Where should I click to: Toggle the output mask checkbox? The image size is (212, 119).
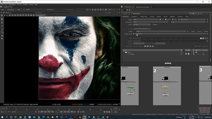134,34
